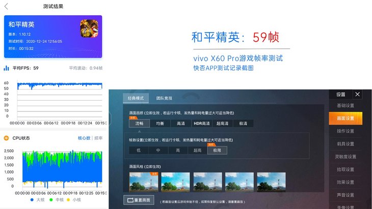Image resolution: width=372 pixels, height=209 pixels.
Task: Click the average FPS bar chart icon
Action: point(6,68)
